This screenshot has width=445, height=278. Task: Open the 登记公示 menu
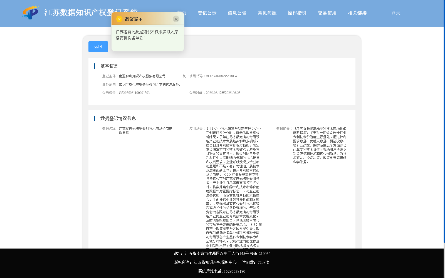coord(207,13)
